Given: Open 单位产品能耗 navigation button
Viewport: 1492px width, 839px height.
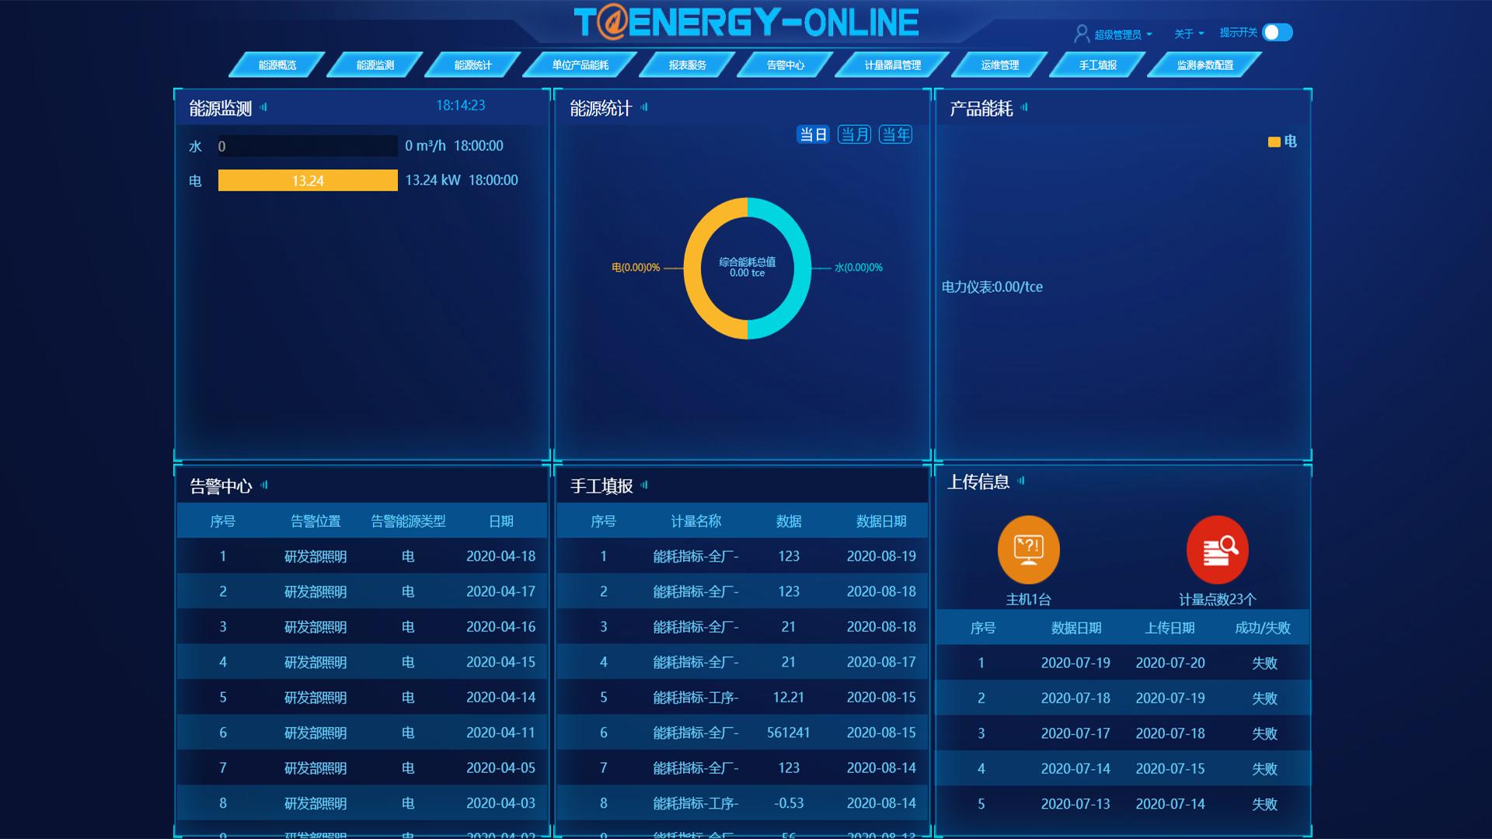Looking at the screenshot, I should [580, 65].
